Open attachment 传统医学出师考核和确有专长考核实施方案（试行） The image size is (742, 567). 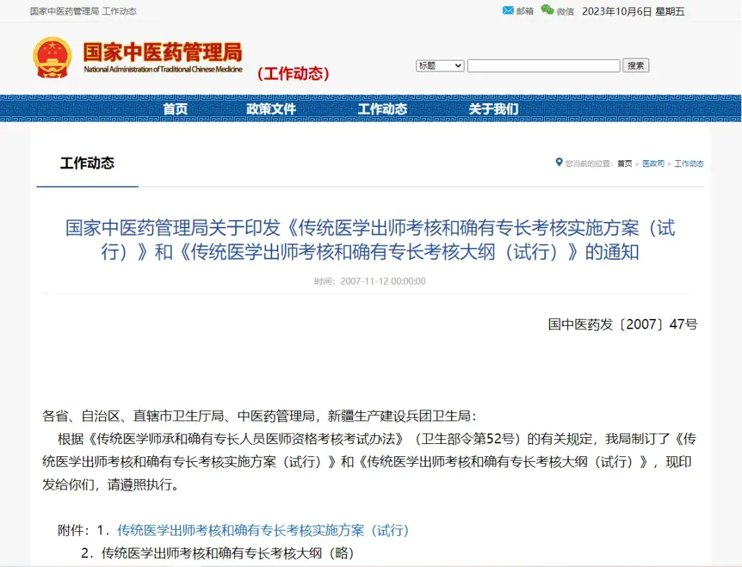pos(263,531)
